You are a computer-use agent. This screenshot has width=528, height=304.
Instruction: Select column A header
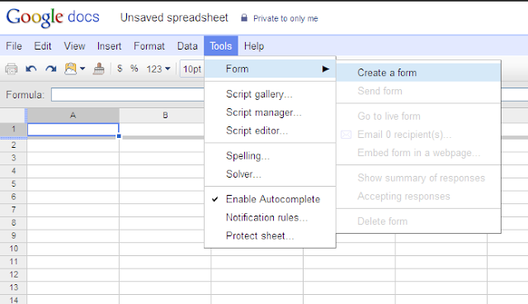[73, 116]
